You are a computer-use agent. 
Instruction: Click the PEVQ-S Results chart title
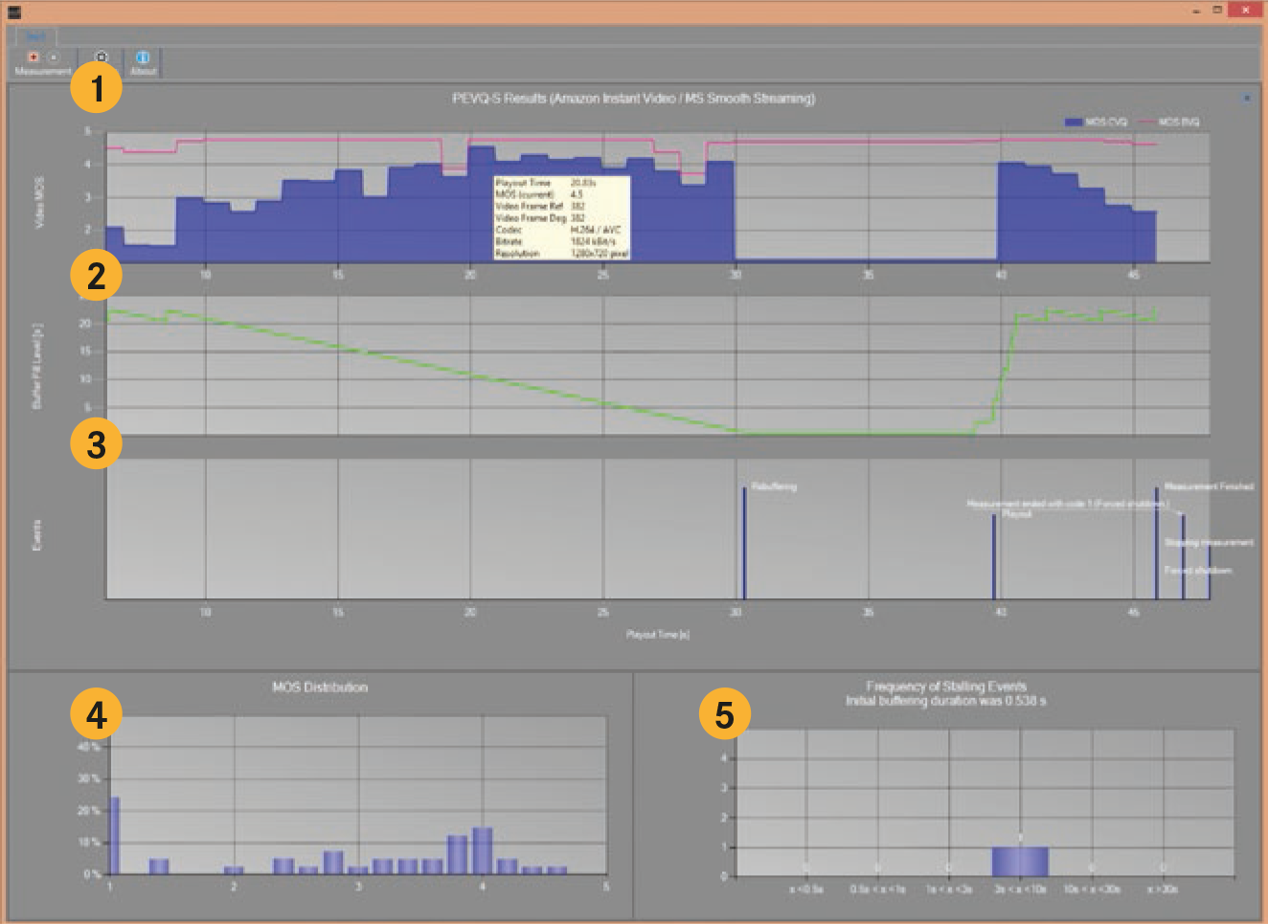633,98
